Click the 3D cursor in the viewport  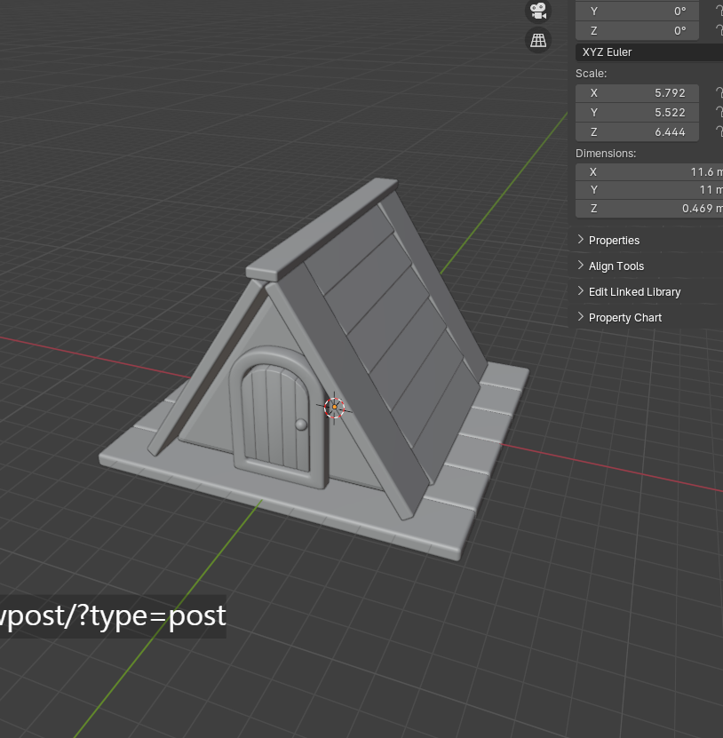[334, 408]
